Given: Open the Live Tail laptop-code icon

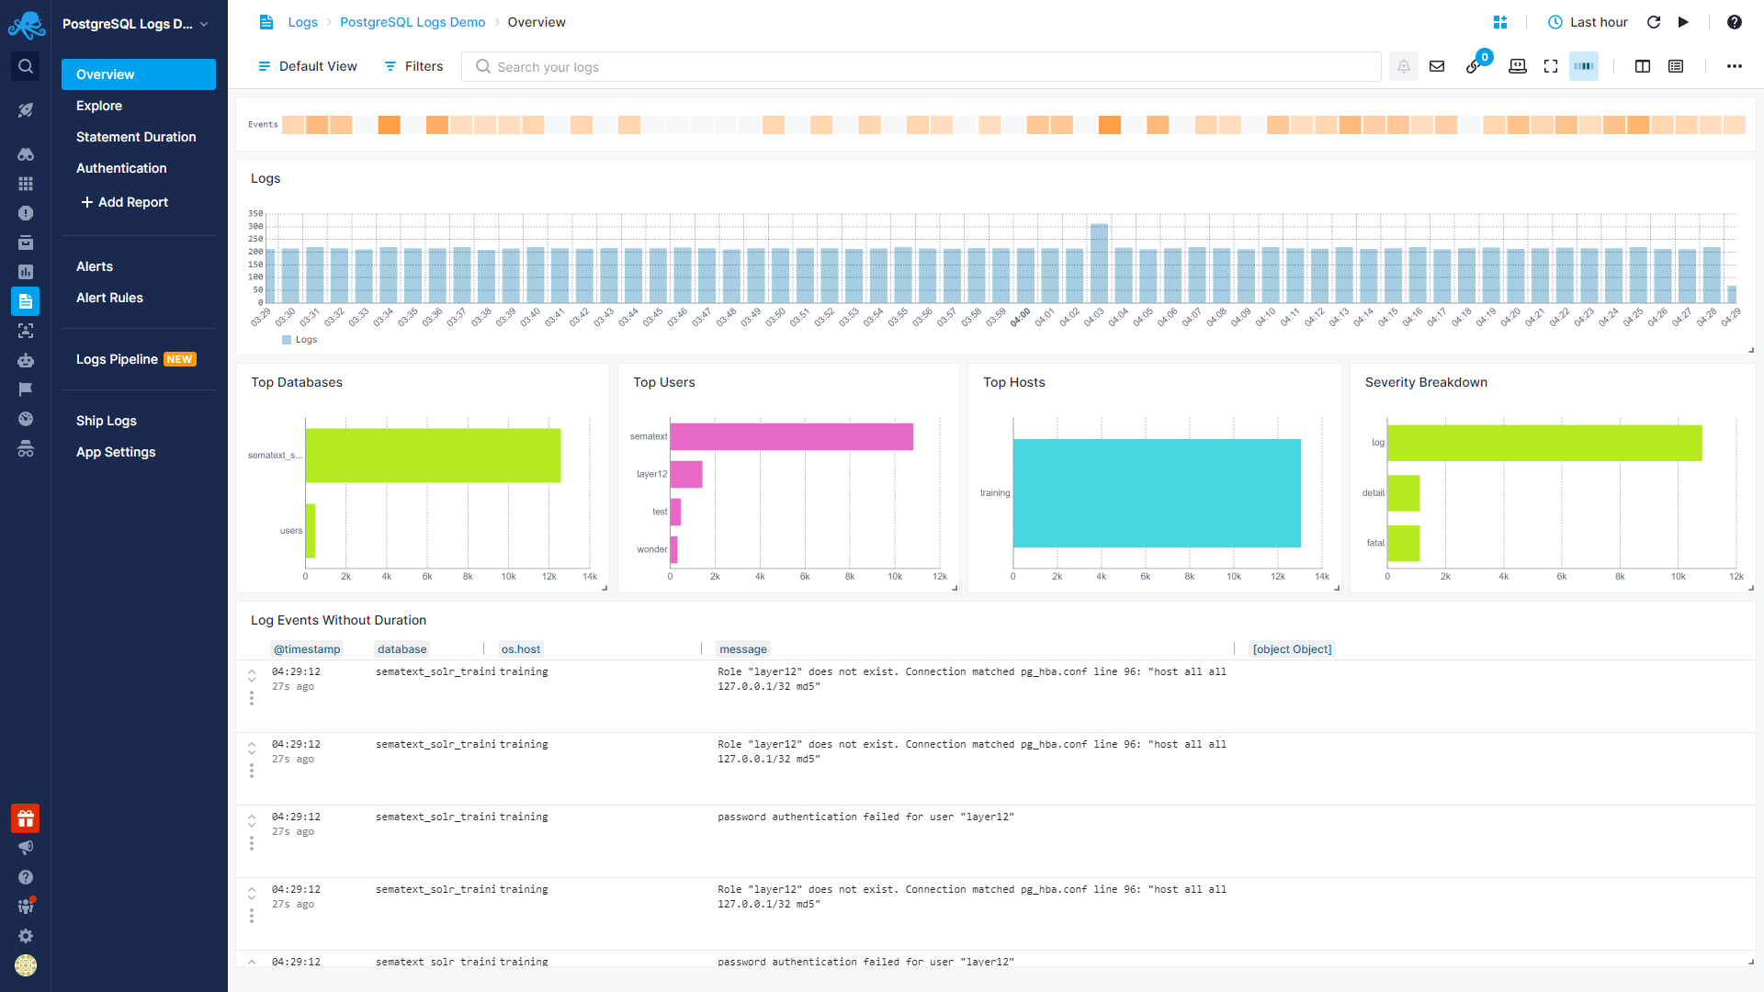Looking at the screenshot, I should [x=1518, y=66].
